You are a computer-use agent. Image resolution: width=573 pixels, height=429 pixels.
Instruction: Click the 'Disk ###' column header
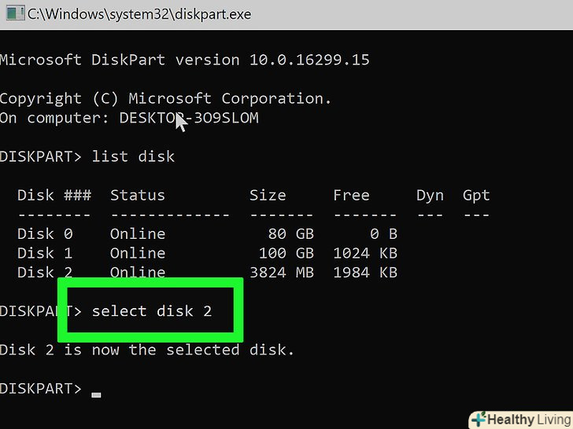54,196
